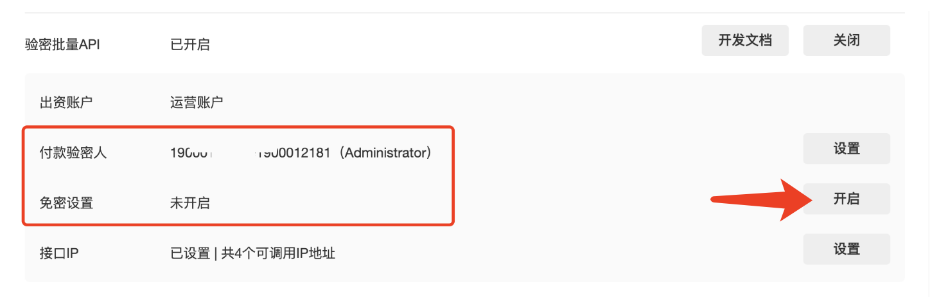Click 设置 button for 接口IP

pyautogui.click(x=847, y=249)
